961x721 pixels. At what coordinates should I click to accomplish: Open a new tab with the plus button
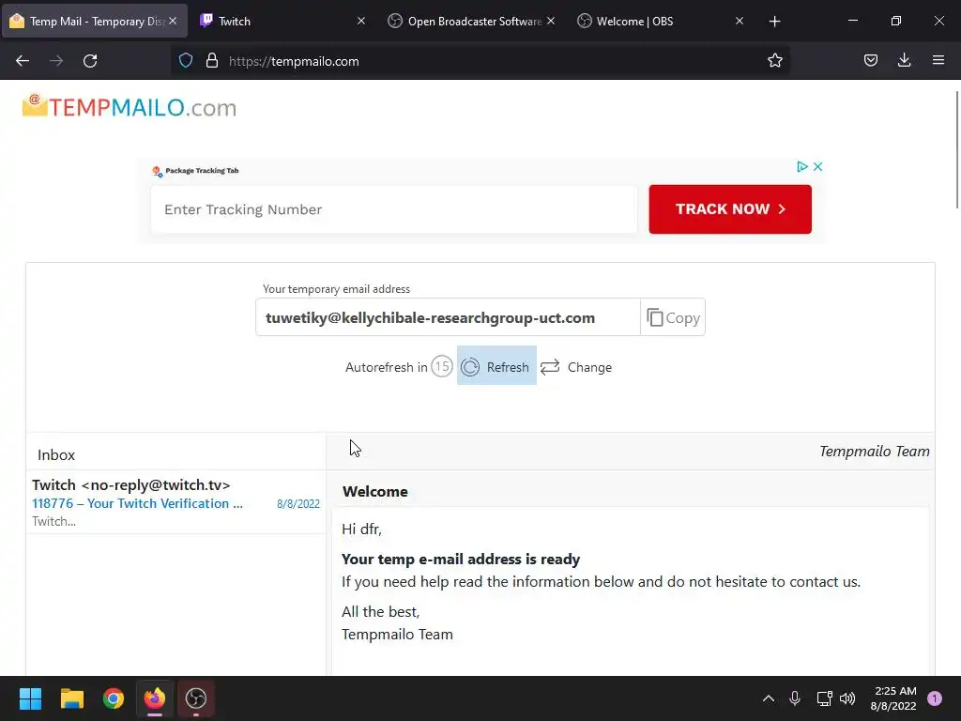pos(774,22)
